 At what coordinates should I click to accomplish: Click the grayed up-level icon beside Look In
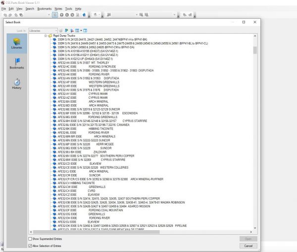click(61, 31)
